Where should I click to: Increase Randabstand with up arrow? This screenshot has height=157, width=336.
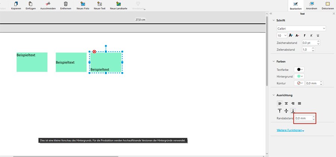click(x=314, y=117)
